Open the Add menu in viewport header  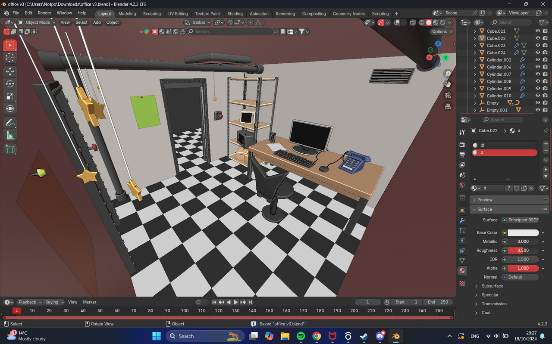pos(97,22)
